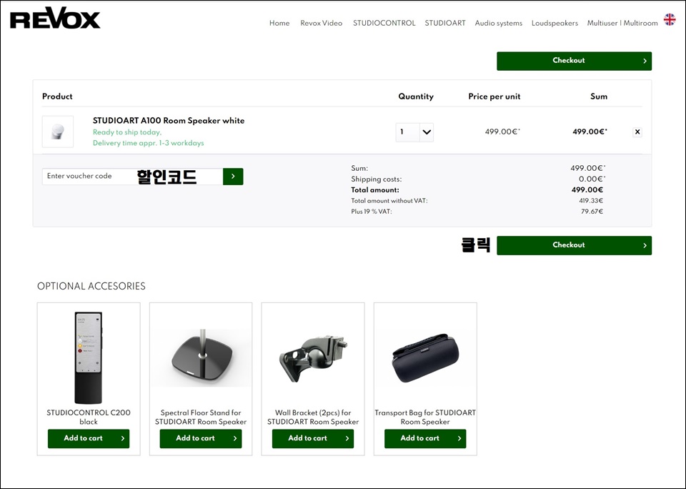Open the STUDIOCONTROL menu item

tap(384, 23)
